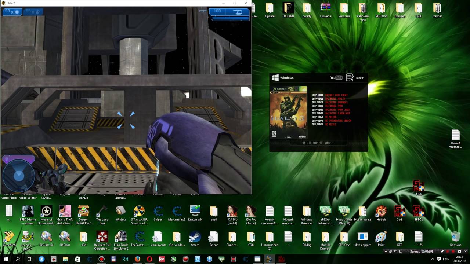Click EXIT in the trainer window
Image resolution: width=470 pixels, height=264 pixels.
[360, 78]
